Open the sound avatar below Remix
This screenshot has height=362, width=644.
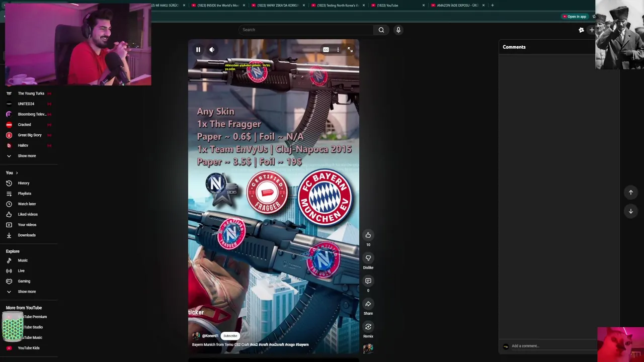tap(368, 348)
